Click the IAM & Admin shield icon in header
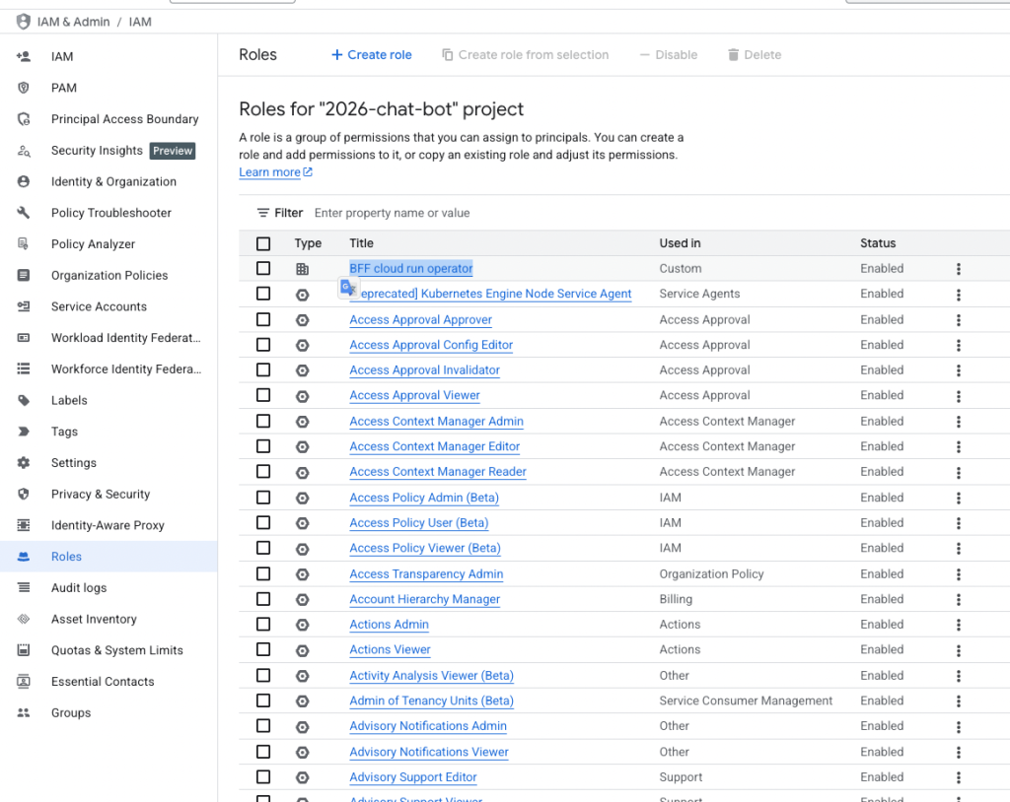Image resolution: width=1010 pixels, height=802 pixels. pos(24,22)
